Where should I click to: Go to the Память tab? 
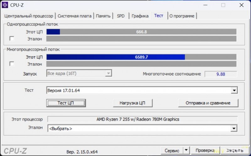pyautogui.click(x=103, y=16)
